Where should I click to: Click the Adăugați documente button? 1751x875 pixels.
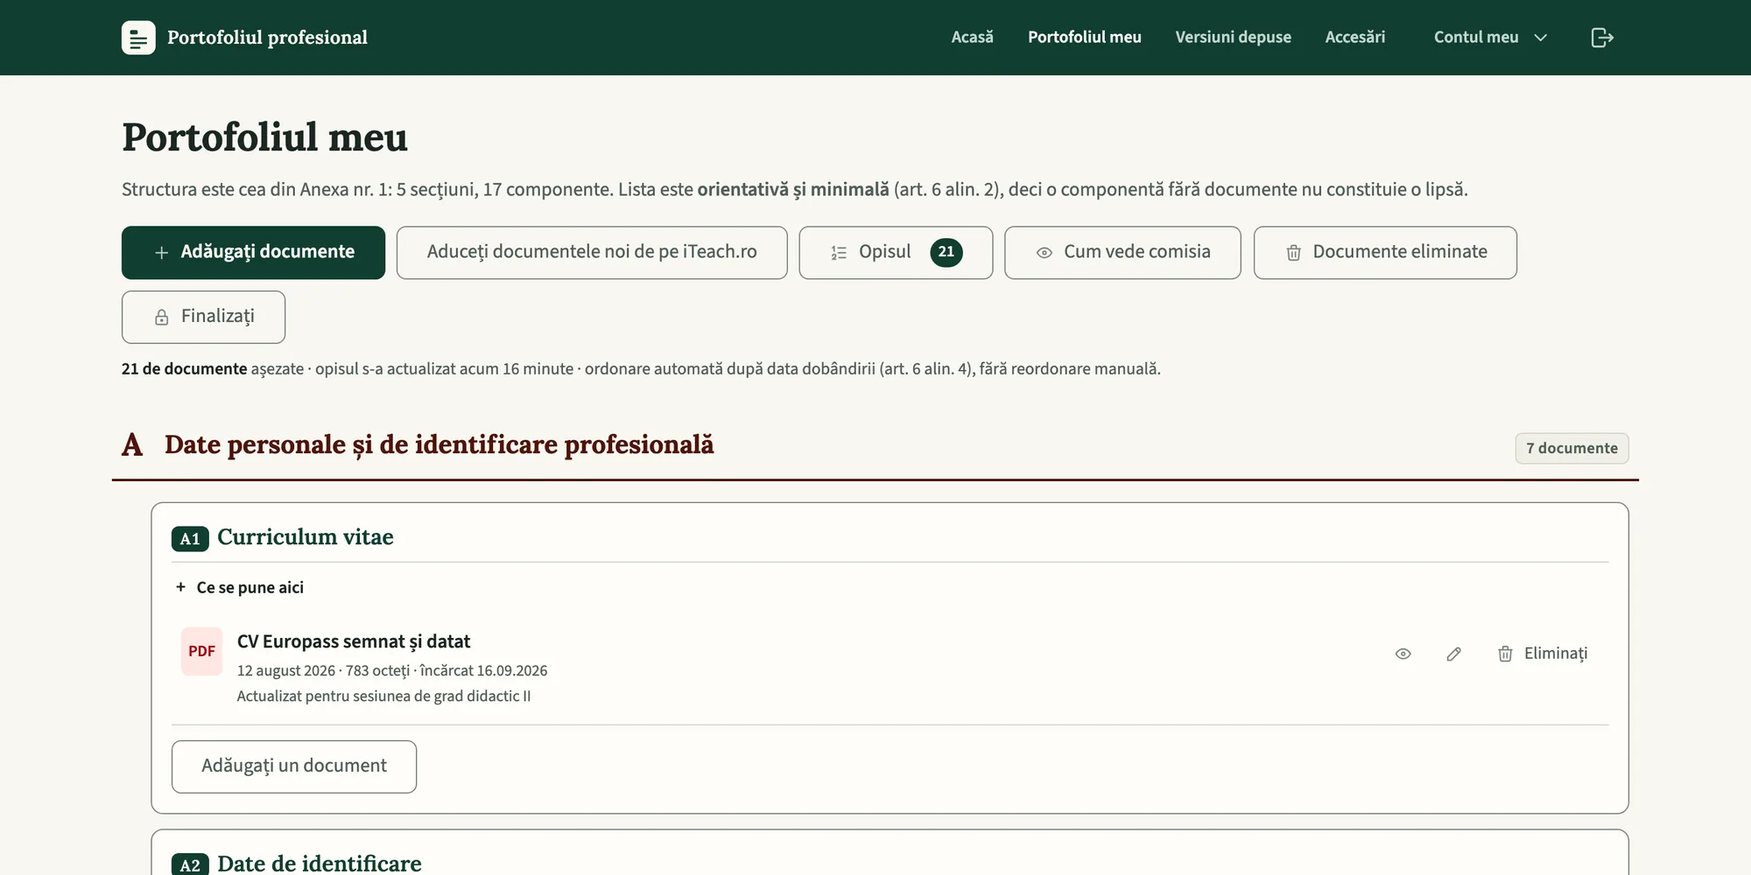(253, 253)
